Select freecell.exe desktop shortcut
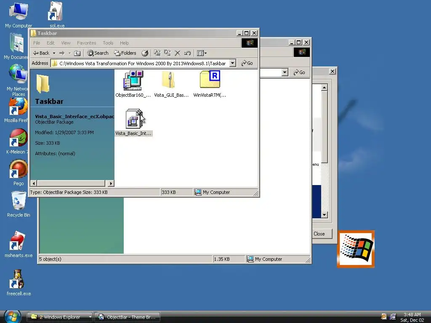 point(19,282)
